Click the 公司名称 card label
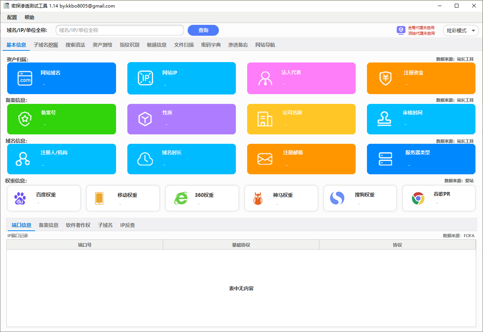The image size is (483, 332). pyautogui.click(x=292, y=113)
